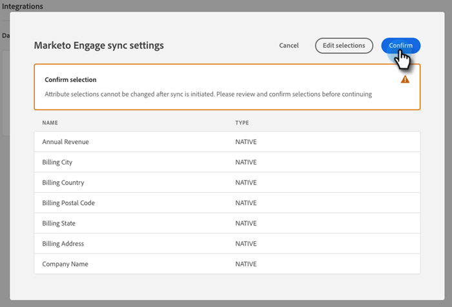Image resolution: width=452 pixels, height=307 pixels.
Task: Click the attribute selections warning message
Action: [x=208, y=94]
